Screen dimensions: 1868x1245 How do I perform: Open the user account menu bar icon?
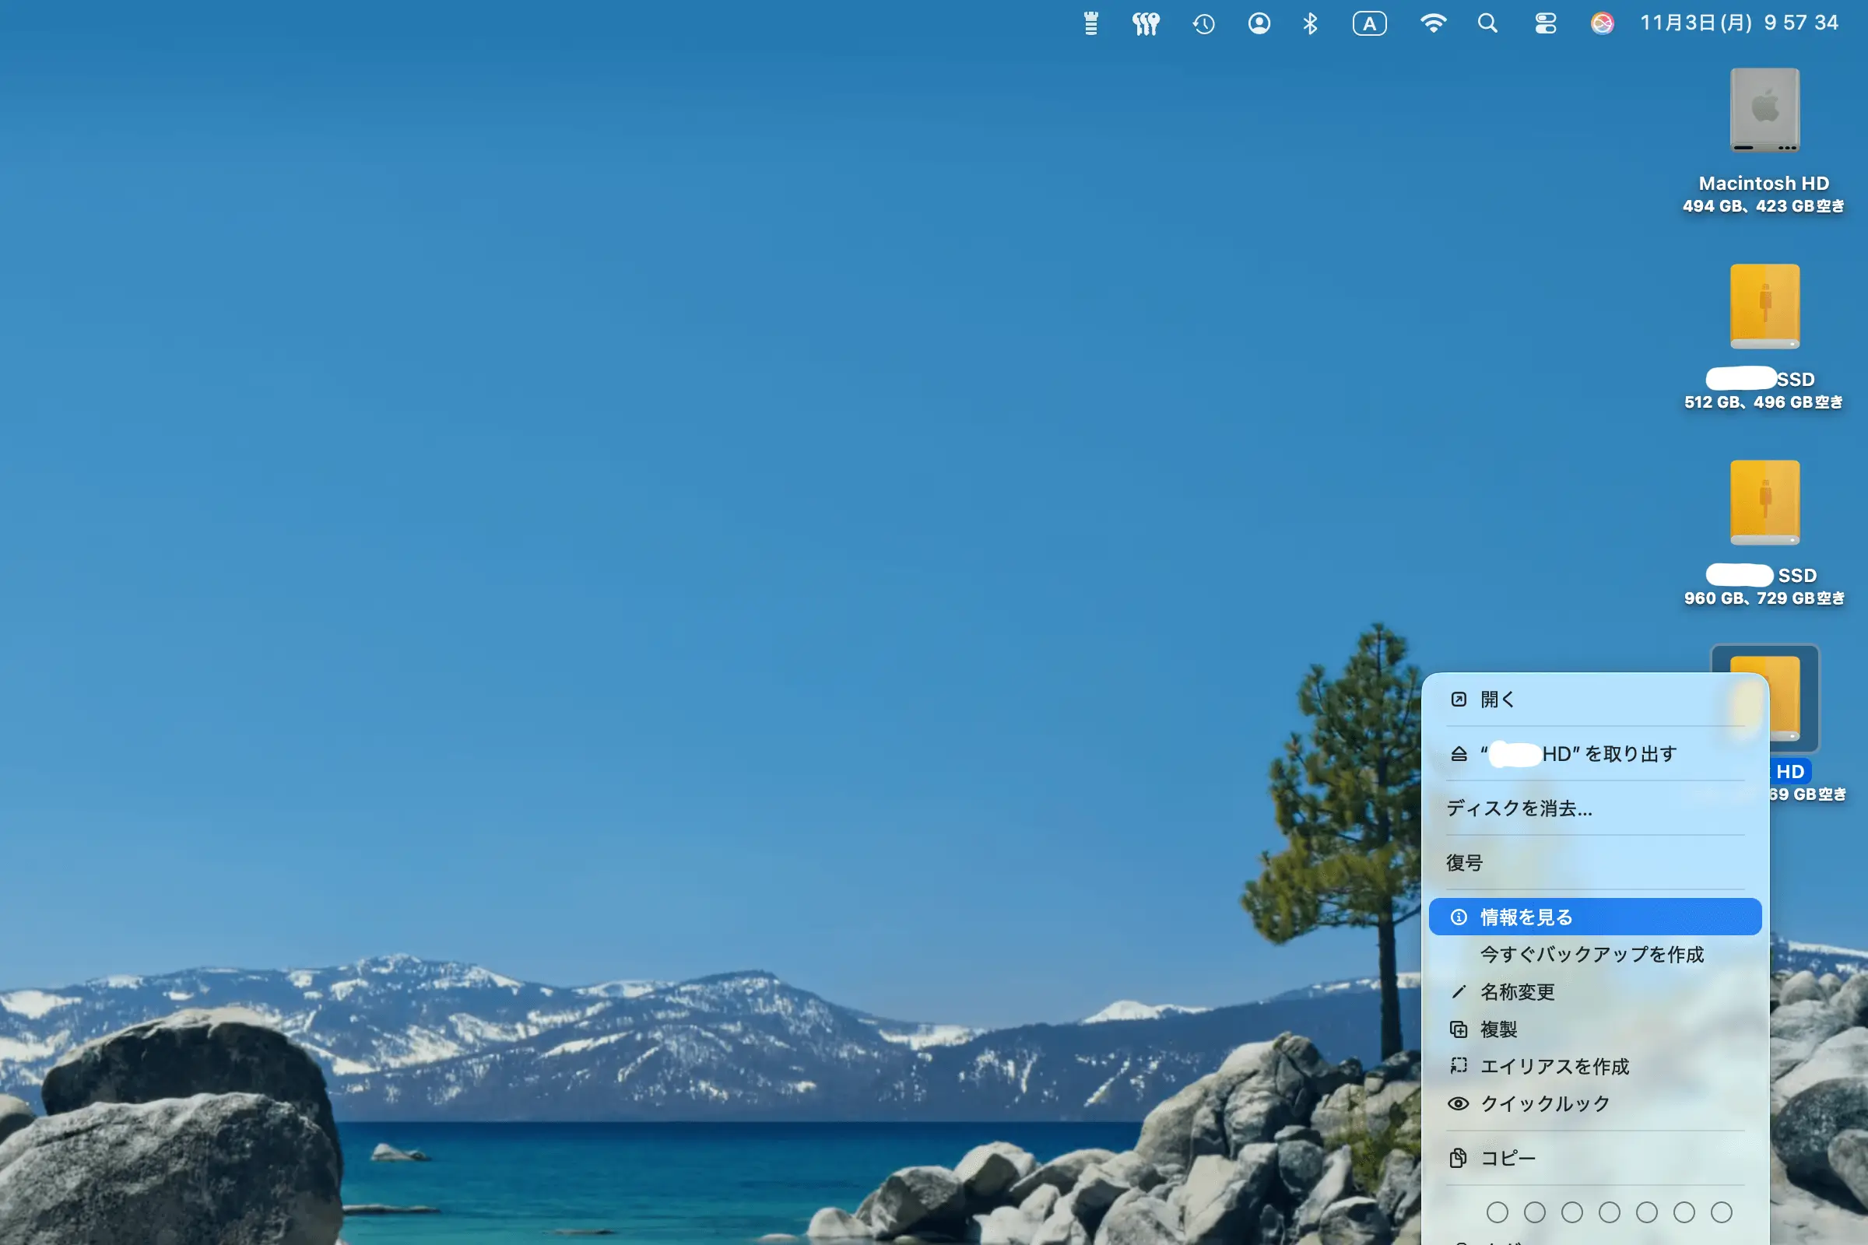pyautogui.click(x=1259, y=24)
